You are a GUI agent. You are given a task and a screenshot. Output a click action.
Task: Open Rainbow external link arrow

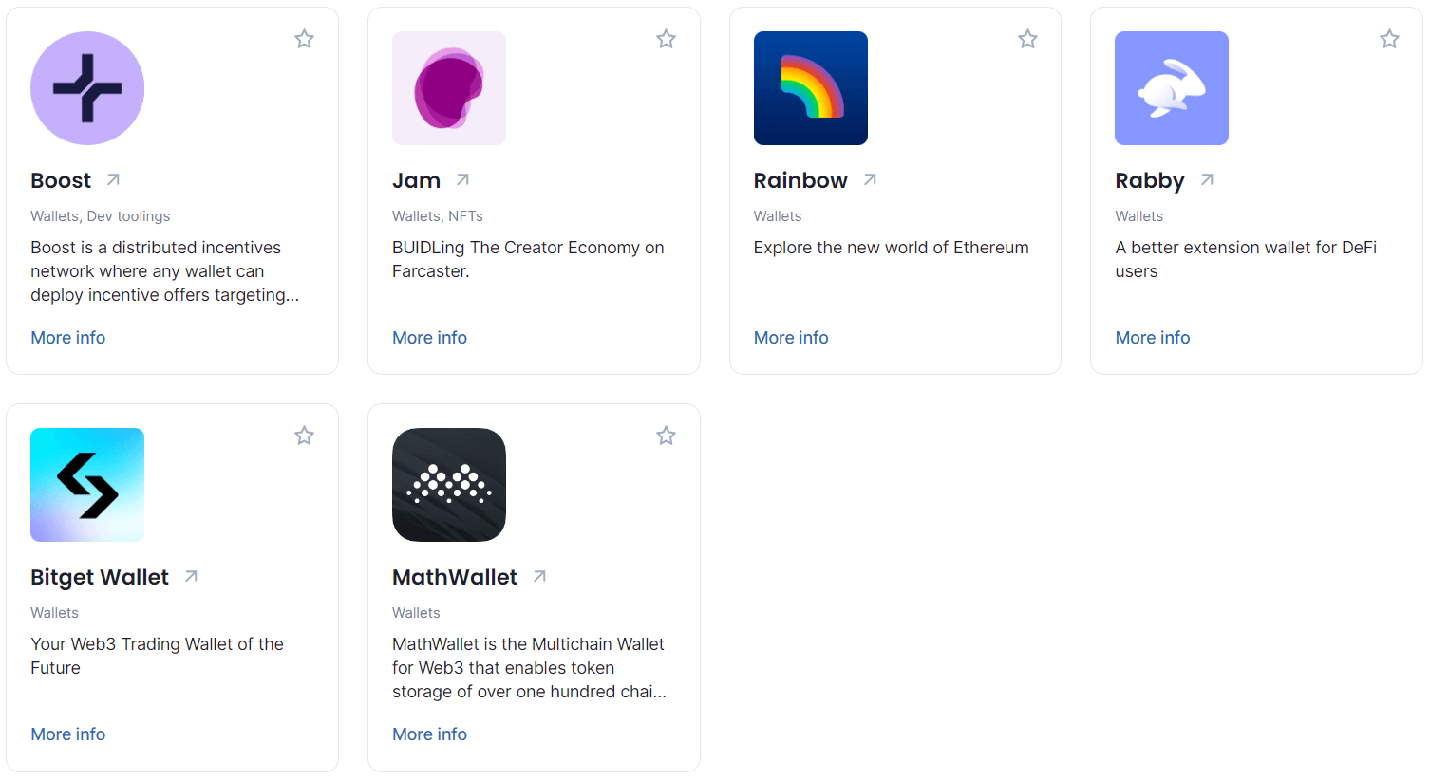coord(870,179)
